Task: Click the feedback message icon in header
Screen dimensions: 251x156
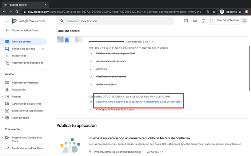Action: 186,21
